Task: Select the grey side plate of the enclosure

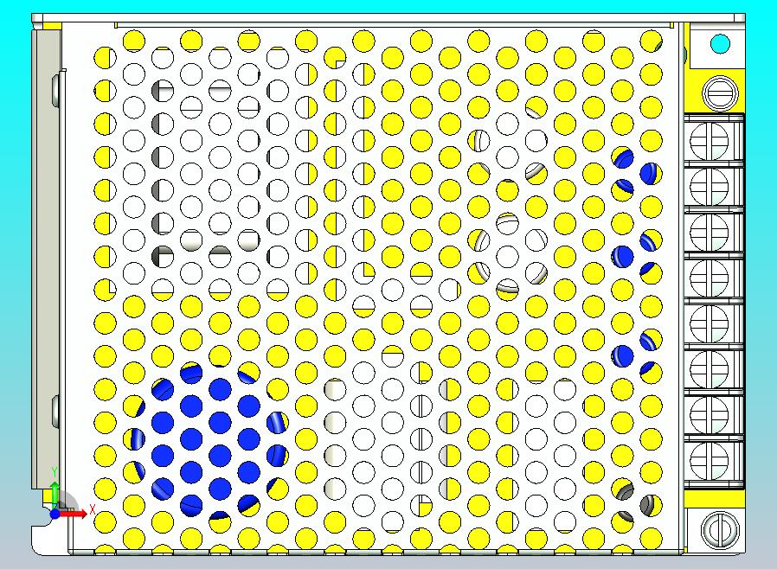Action: [46, 260]
